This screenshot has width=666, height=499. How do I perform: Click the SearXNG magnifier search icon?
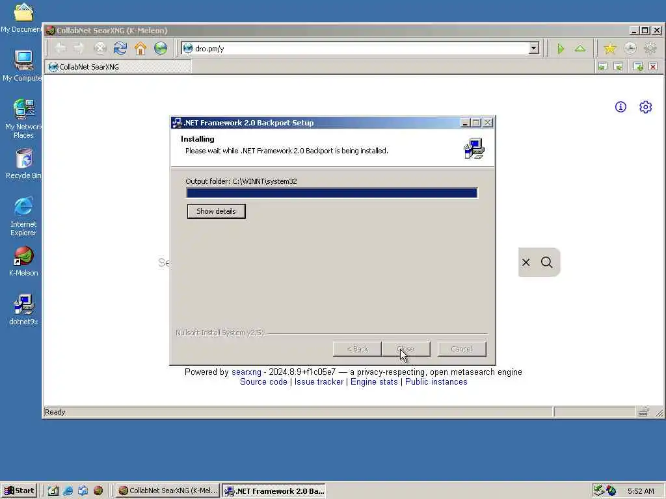click(x=546, y=262)
